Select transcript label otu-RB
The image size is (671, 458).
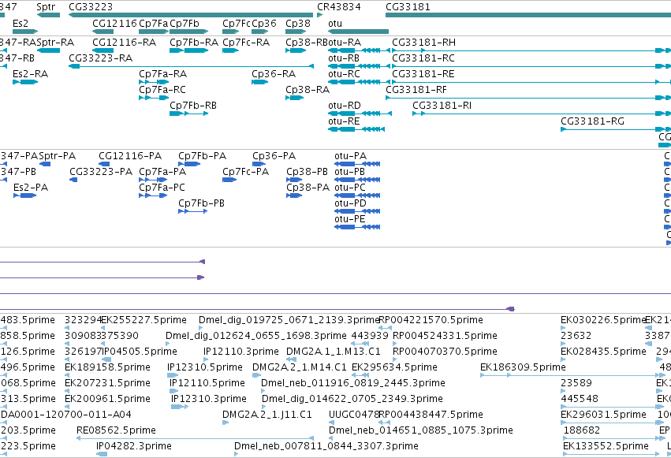344,58
